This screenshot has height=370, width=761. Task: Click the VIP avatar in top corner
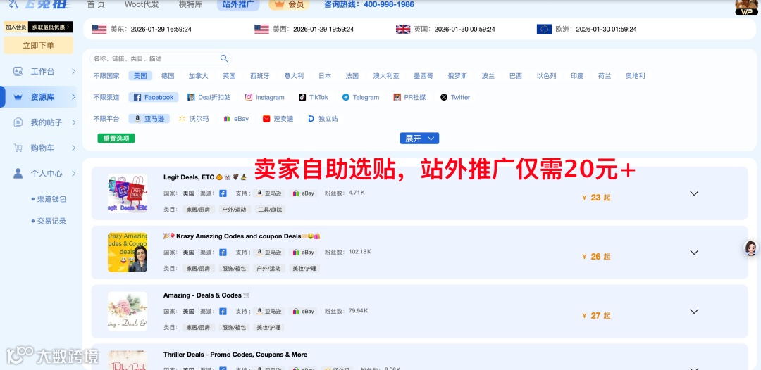click(x=746, y=7)
